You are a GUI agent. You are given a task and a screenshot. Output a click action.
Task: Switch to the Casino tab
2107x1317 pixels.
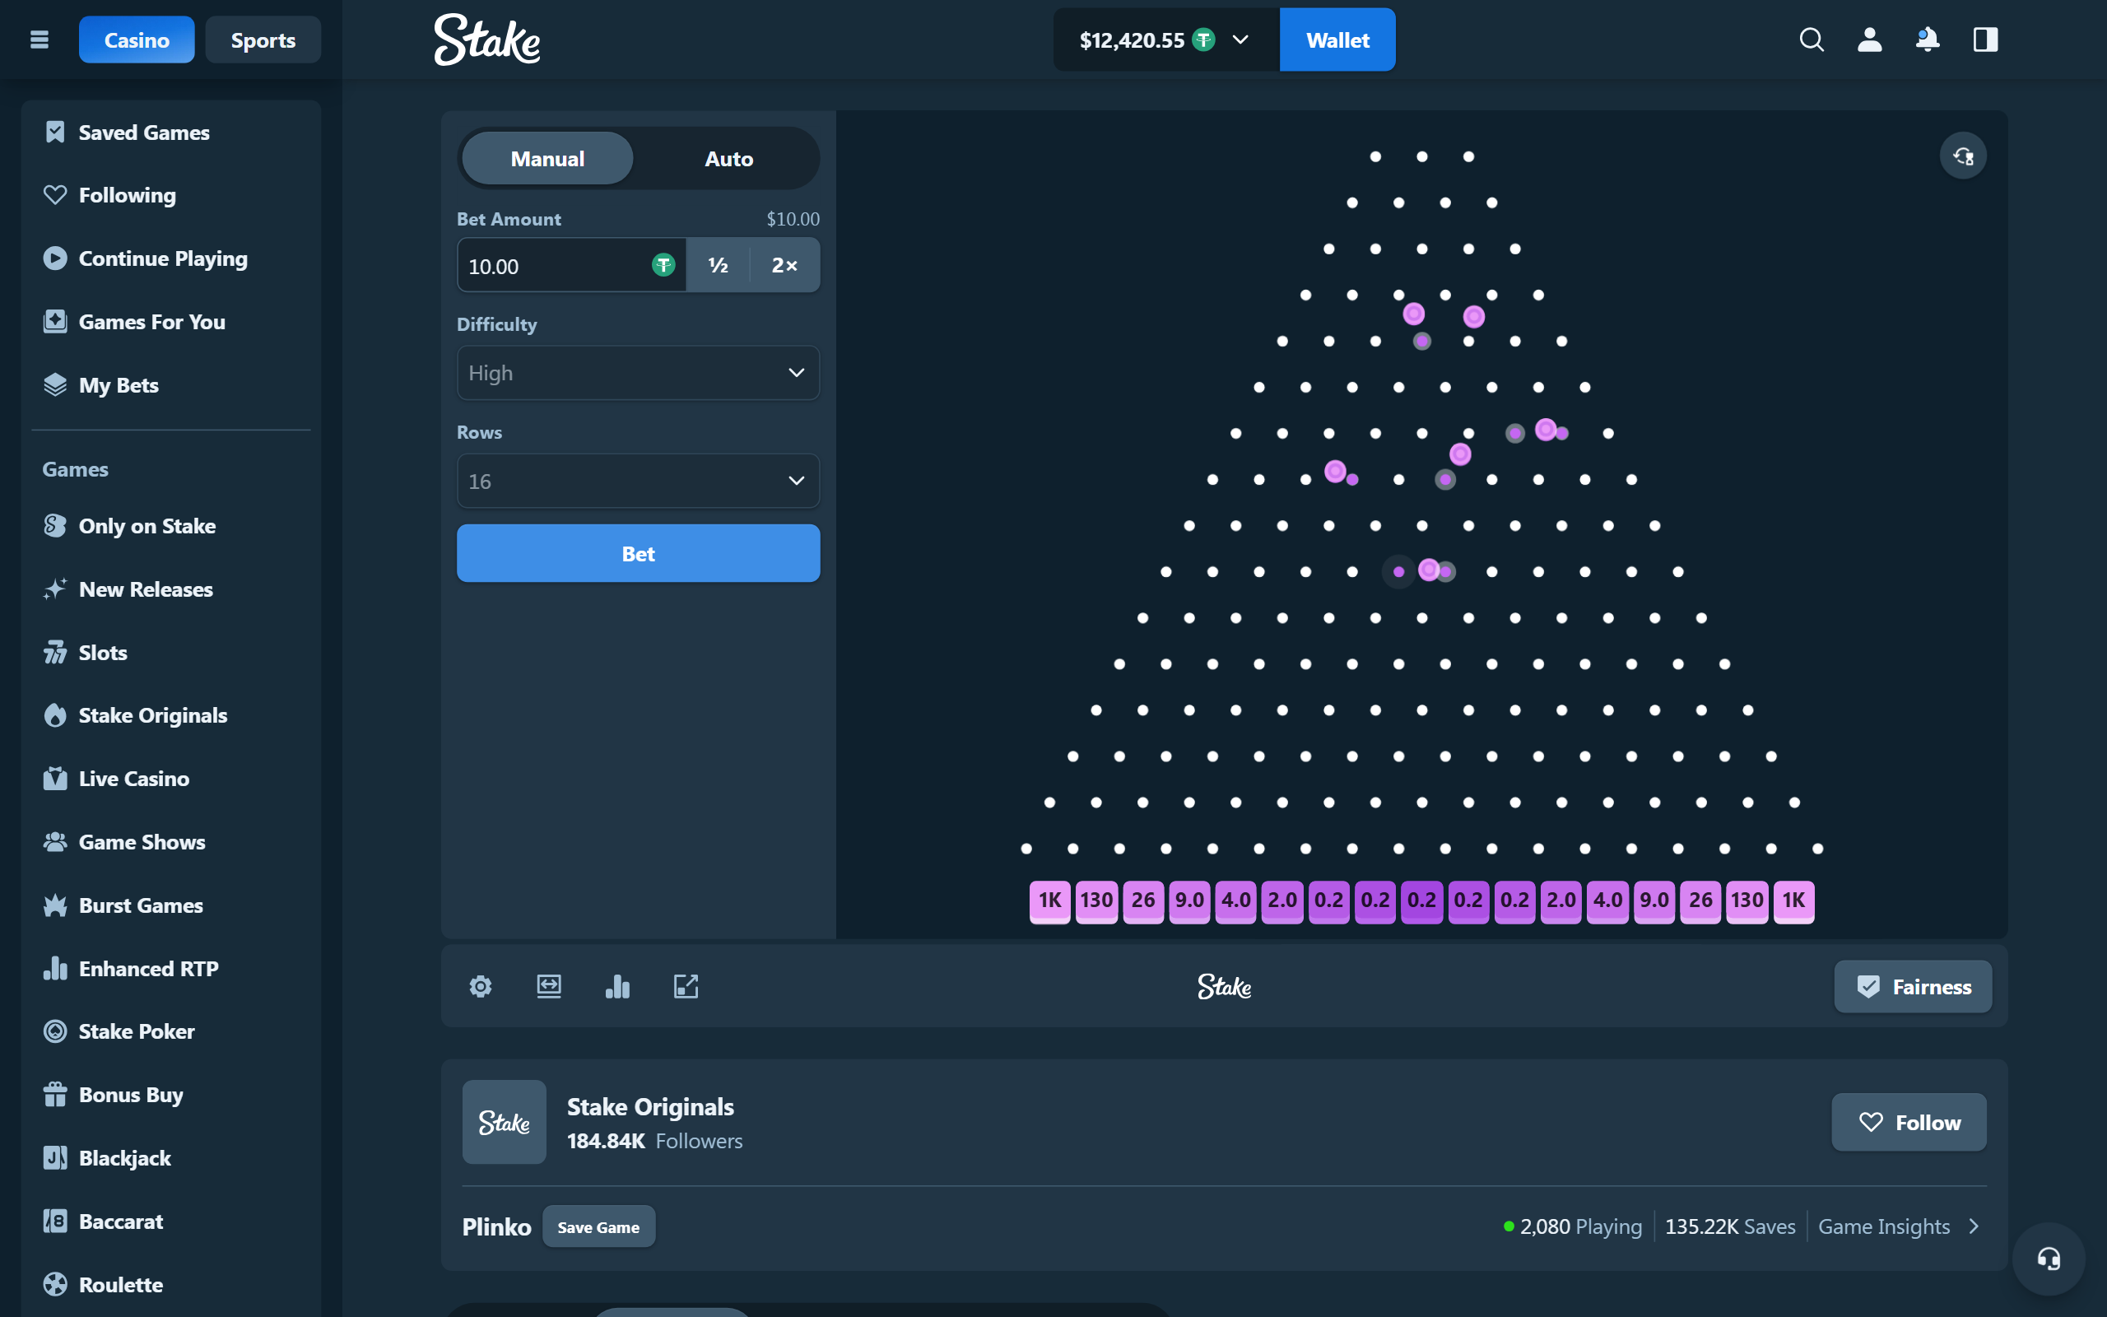137,40
